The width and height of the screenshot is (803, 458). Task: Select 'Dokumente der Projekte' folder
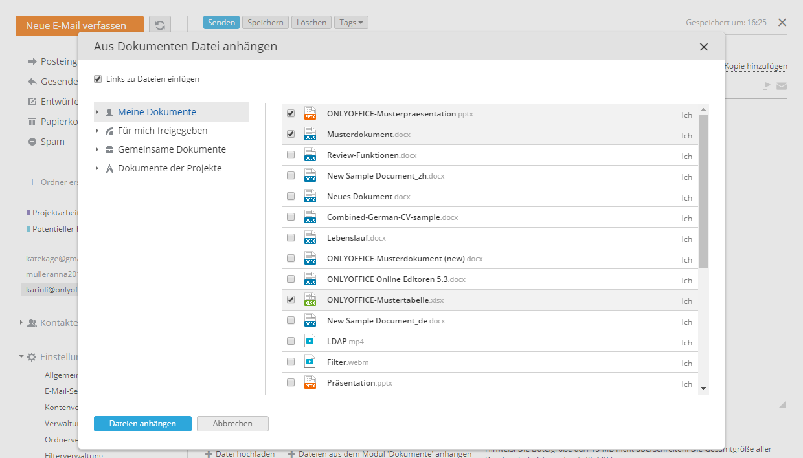tap(170, 168)
